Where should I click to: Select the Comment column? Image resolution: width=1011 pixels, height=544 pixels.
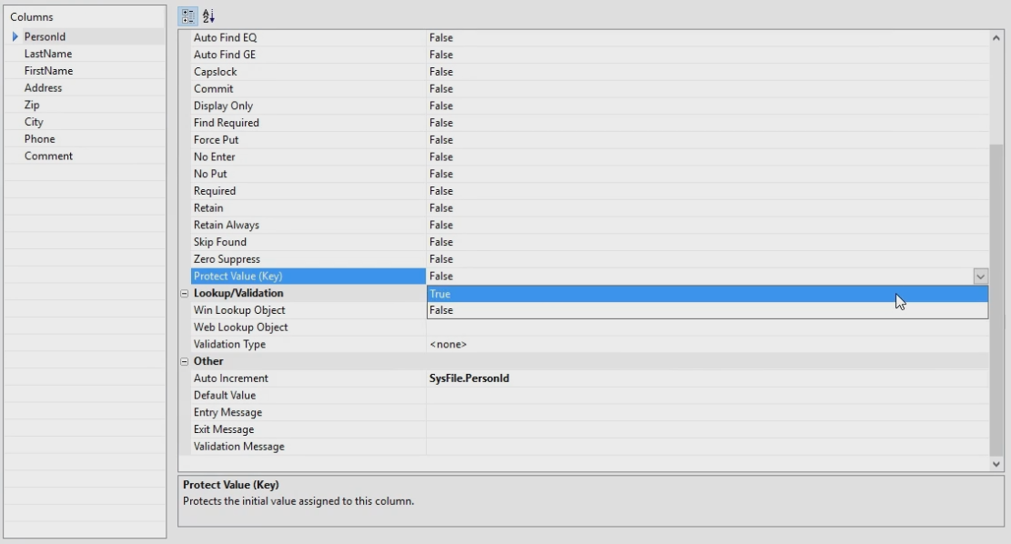[49, 156]
